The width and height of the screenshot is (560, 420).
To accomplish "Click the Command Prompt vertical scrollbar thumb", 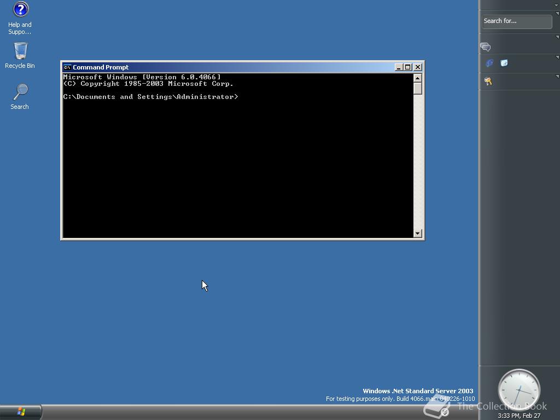I will coord(417,88).
